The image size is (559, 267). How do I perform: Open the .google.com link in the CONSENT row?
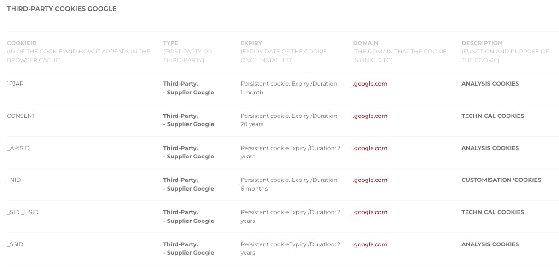coord(370,116)
